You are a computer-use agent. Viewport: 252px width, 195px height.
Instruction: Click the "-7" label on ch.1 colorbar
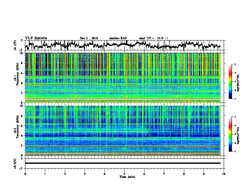click(x=234, y=99)
